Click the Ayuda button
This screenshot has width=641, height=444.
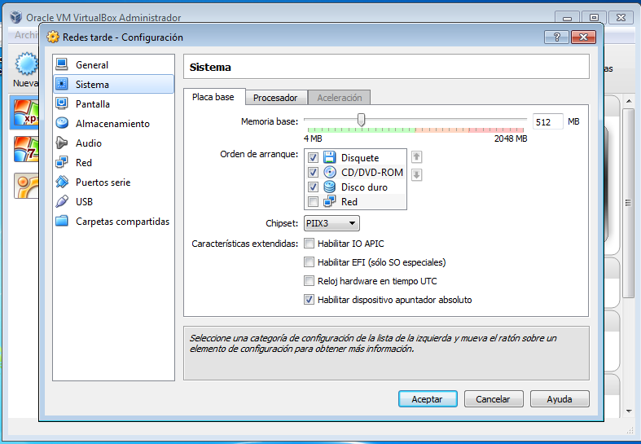[x=560, y=399]
